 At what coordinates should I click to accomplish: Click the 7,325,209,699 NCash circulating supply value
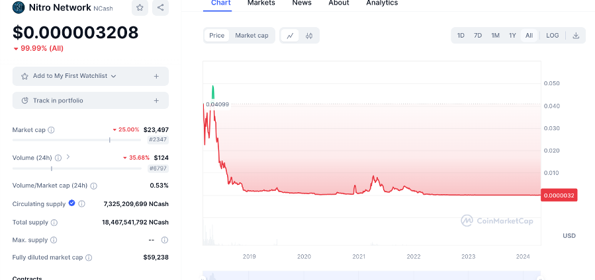(x=136, y=204)
